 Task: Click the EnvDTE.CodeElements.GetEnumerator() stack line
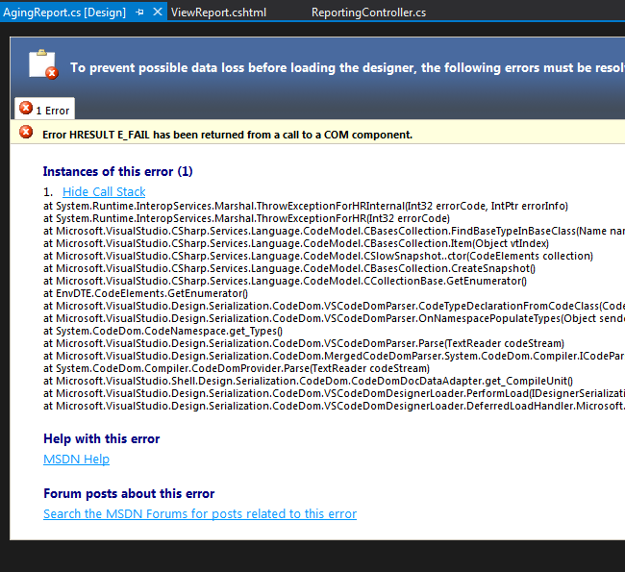coord(145,294)
